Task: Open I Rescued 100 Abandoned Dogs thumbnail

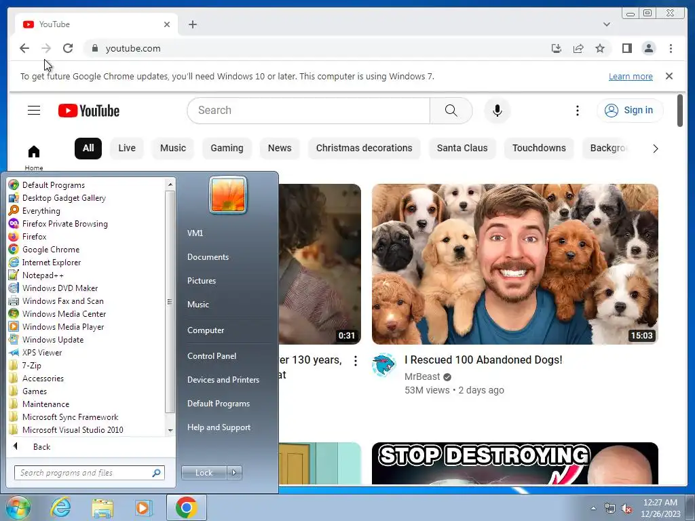Action: click(515, 264)
